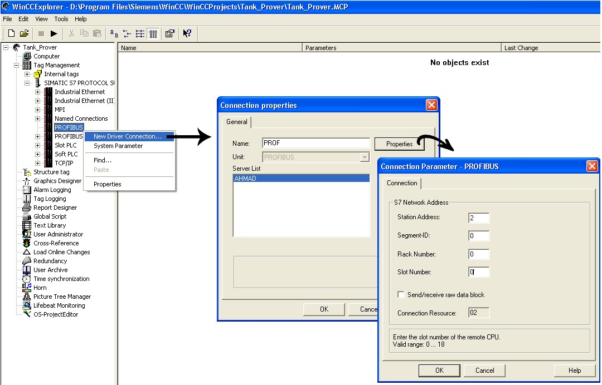Click the Slot Number input field
The width and height of the screenshot is (602, 385).
point(479,272)
